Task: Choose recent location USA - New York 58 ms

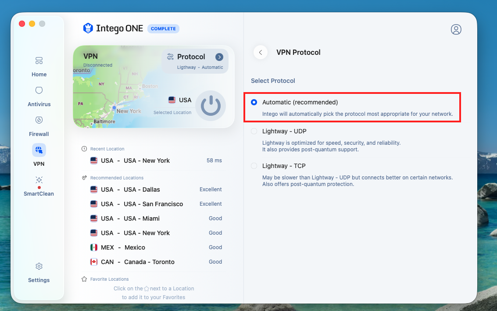Action: coord(156,161)
